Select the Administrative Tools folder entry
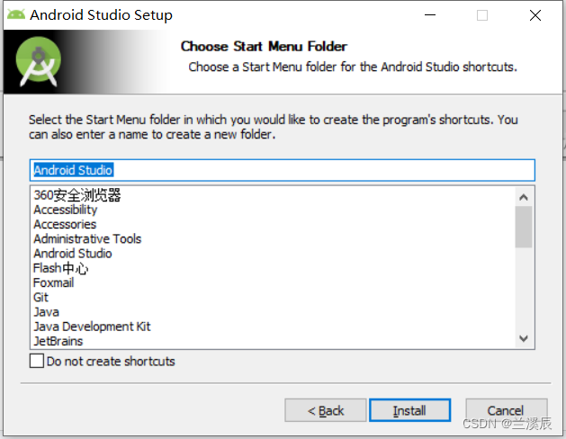 pyautogui.click(x=87, y=238)
